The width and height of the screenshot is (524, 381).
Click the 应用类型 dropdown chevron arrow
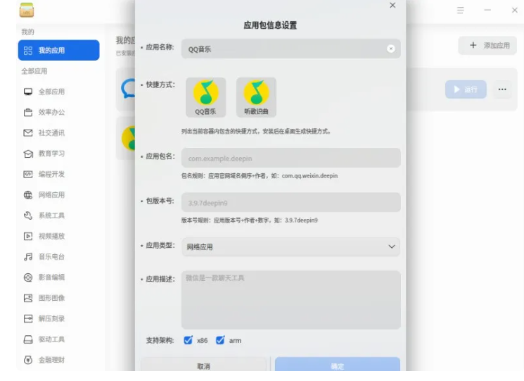point(392,246)
